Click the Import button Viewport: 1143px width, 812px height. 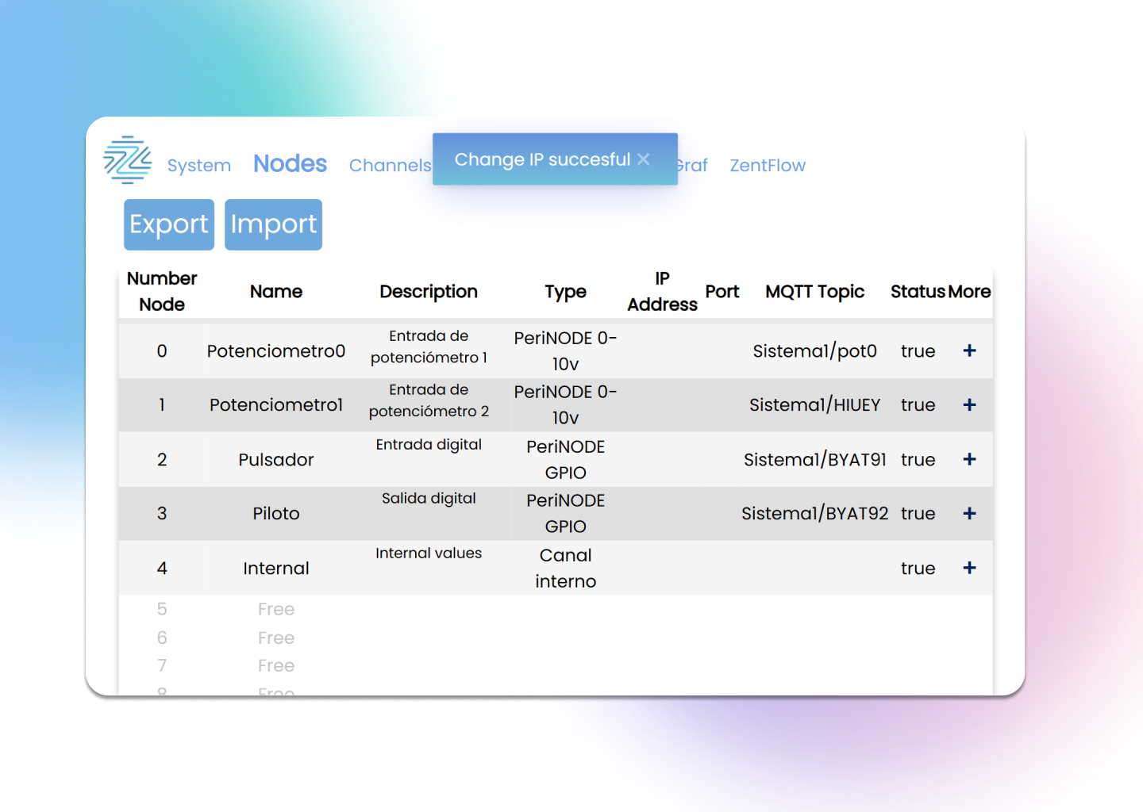point(274,224)
